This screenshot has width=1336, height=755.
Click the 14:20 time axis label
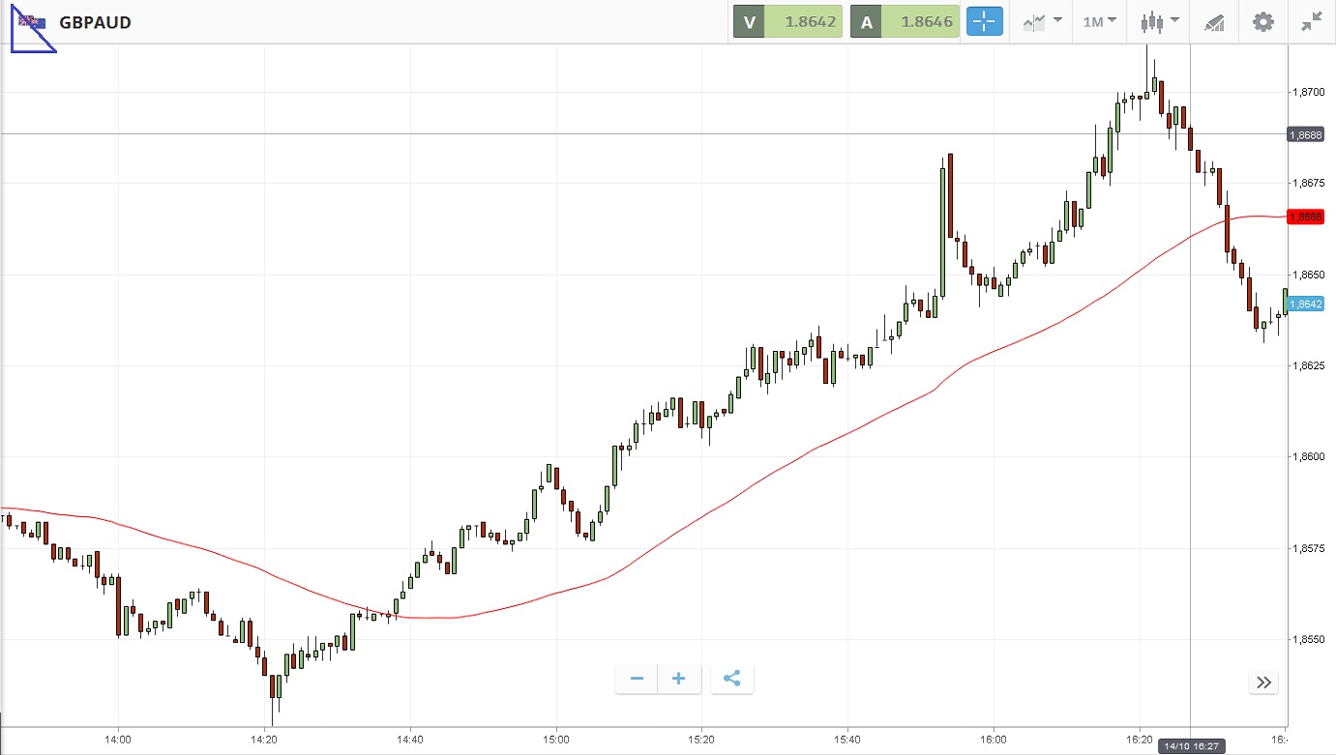[264, 740]
